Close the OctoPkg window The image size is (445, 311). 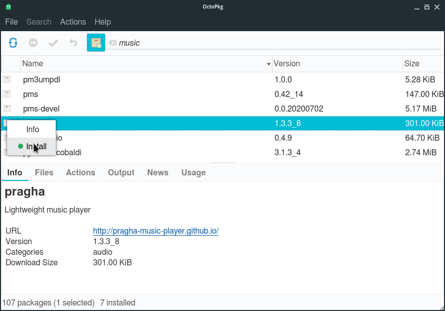(437, 7)
